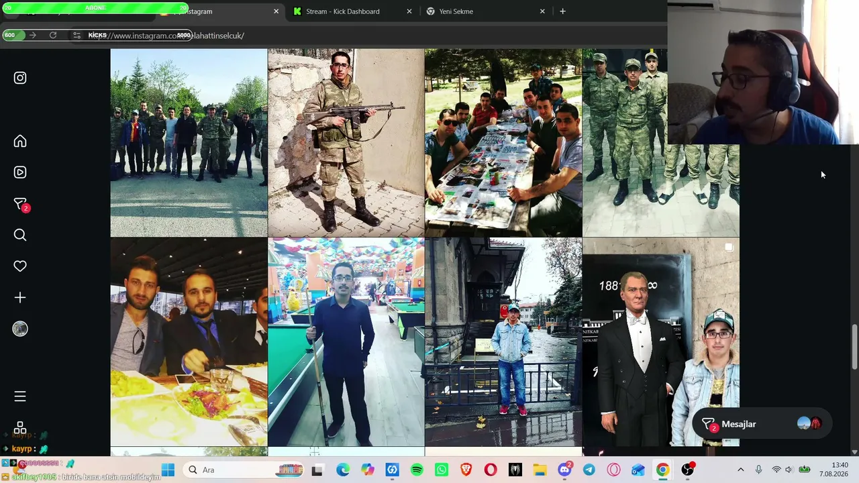Open File Explorer from taskbar
The width and height of the screenshot is (859, 483).
[x=540, y=470]
